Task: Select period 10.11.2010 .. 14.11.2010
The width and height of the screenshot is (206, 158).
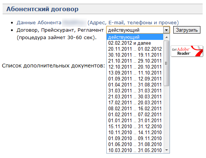Action: coord(135,132)
